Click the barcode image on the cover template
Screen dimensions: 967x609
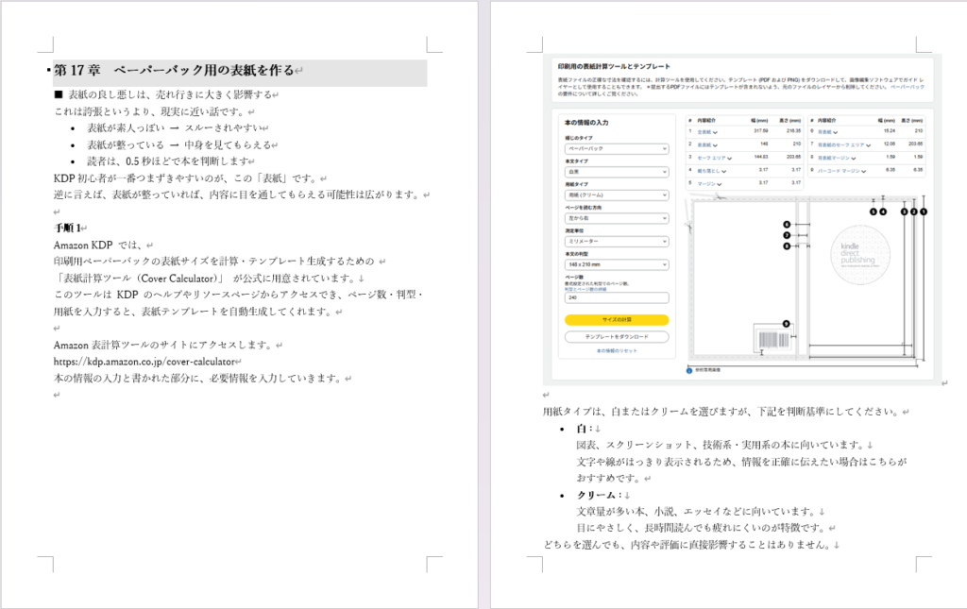(771, 339)
